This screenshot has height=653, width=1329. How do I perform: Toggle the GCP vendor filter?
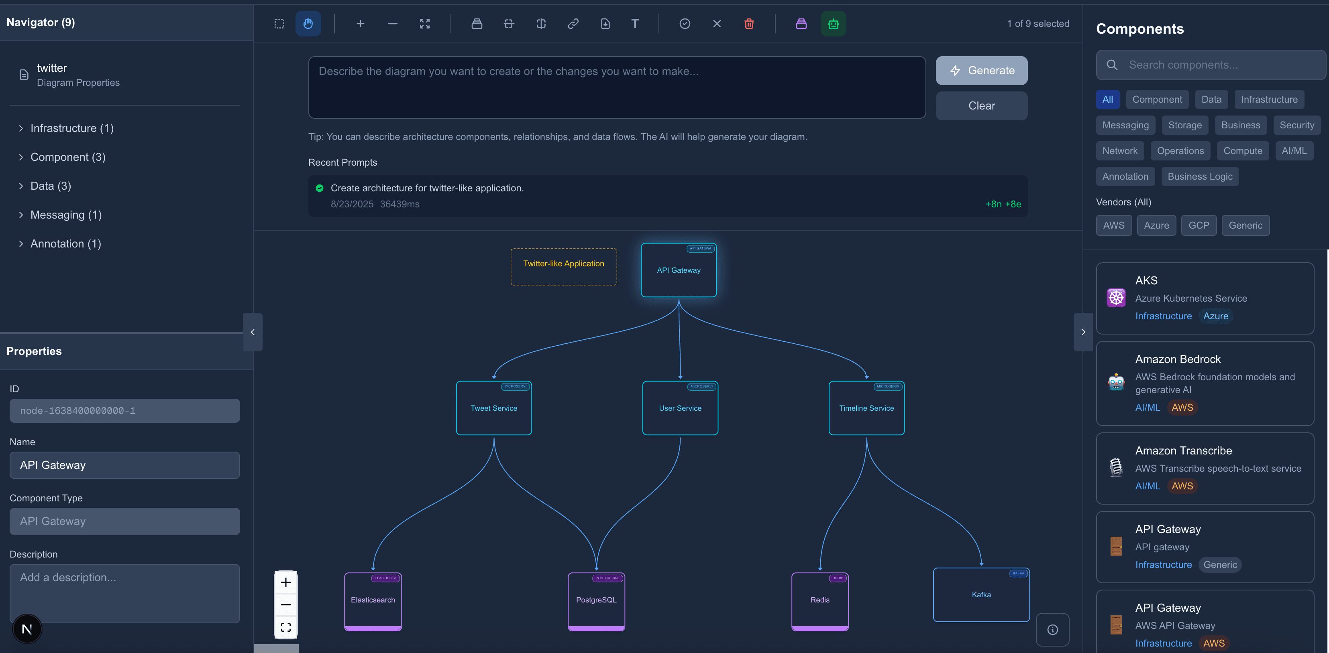(x=1199, y=225)
